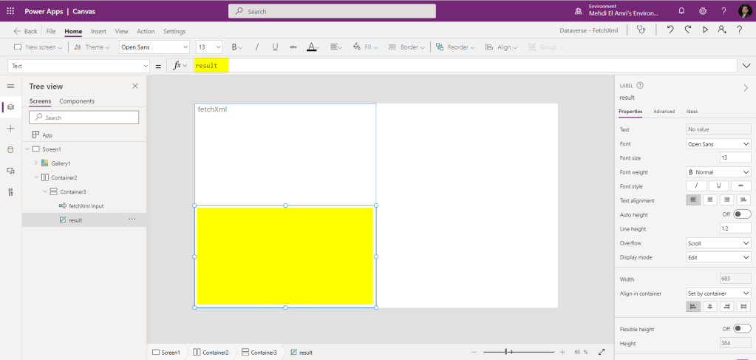Viewport: 756px width, 360px height.
Task: Open the Data sources sidebar icon
Action: pyautogui.click(x=10, y=150)
